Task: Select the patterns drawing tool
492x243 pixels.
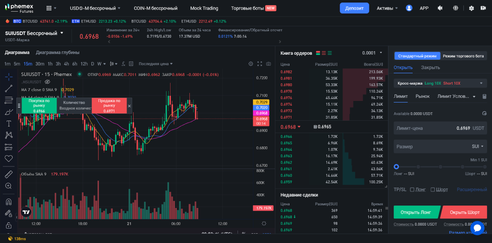Action: tap(9, 135)
